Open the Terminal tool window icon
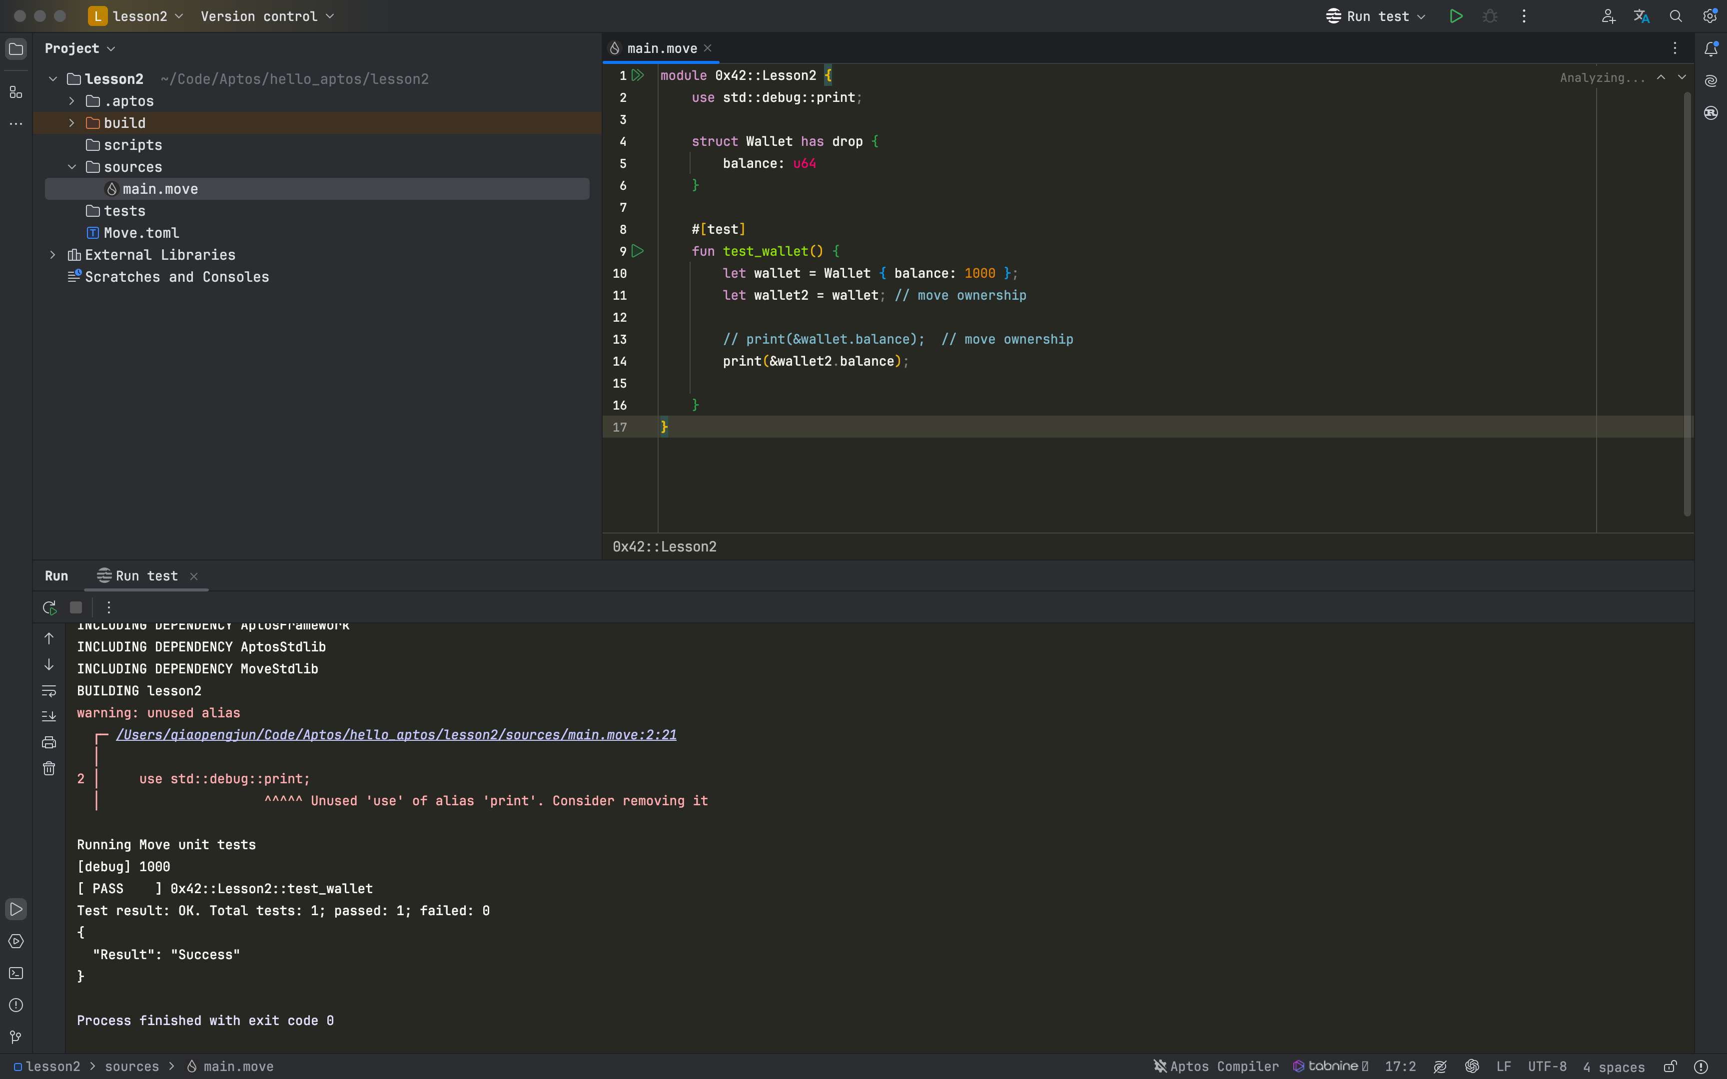This screenshot has width=1727, height=1079. [x=15, y=974]
